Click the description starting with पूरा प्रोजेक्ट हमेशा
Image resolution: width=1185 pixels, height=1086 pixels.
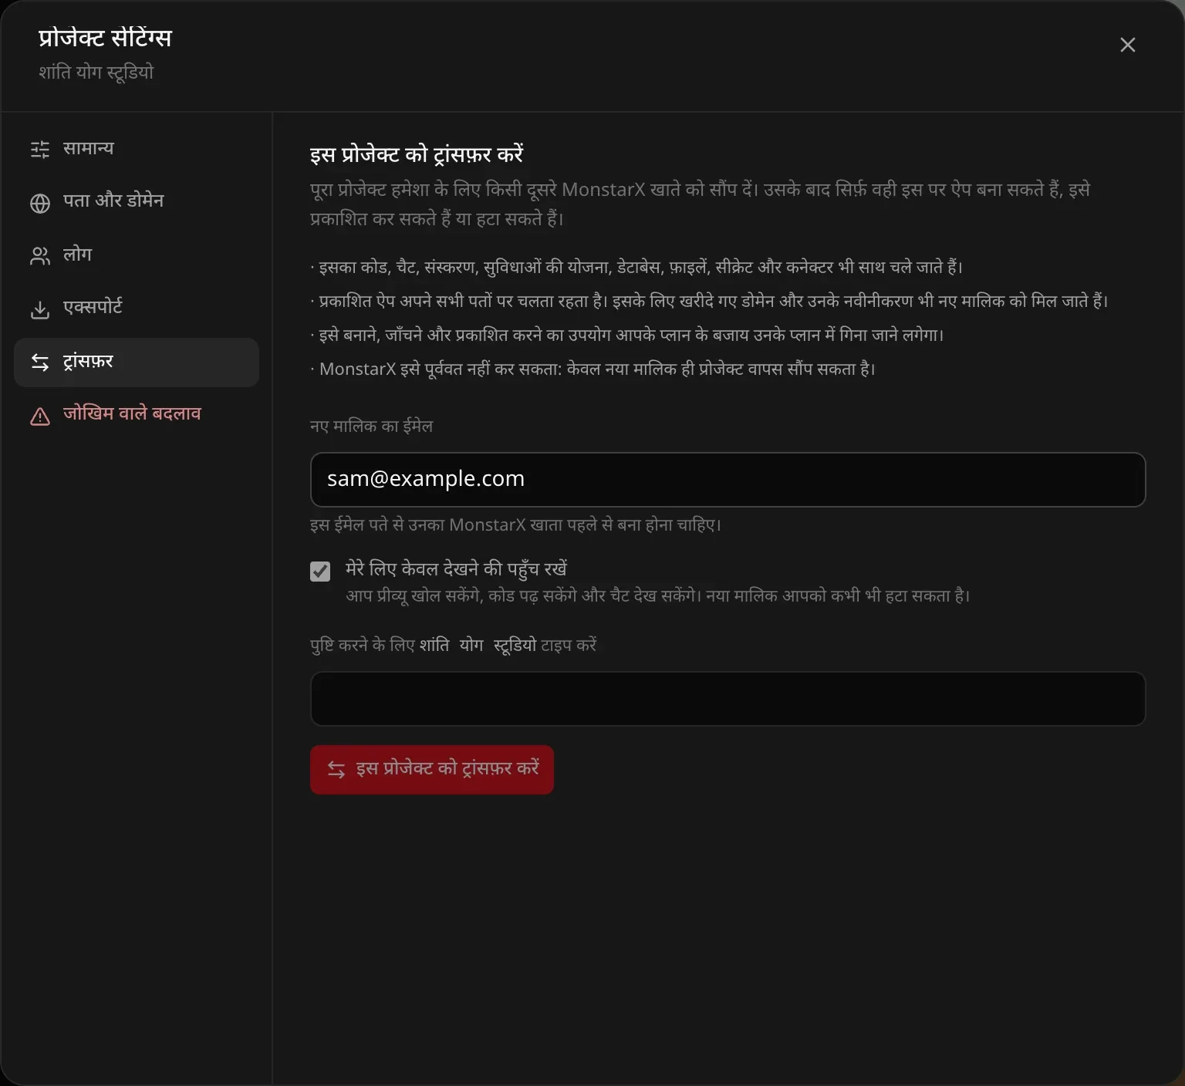click(x=700, y=204)
